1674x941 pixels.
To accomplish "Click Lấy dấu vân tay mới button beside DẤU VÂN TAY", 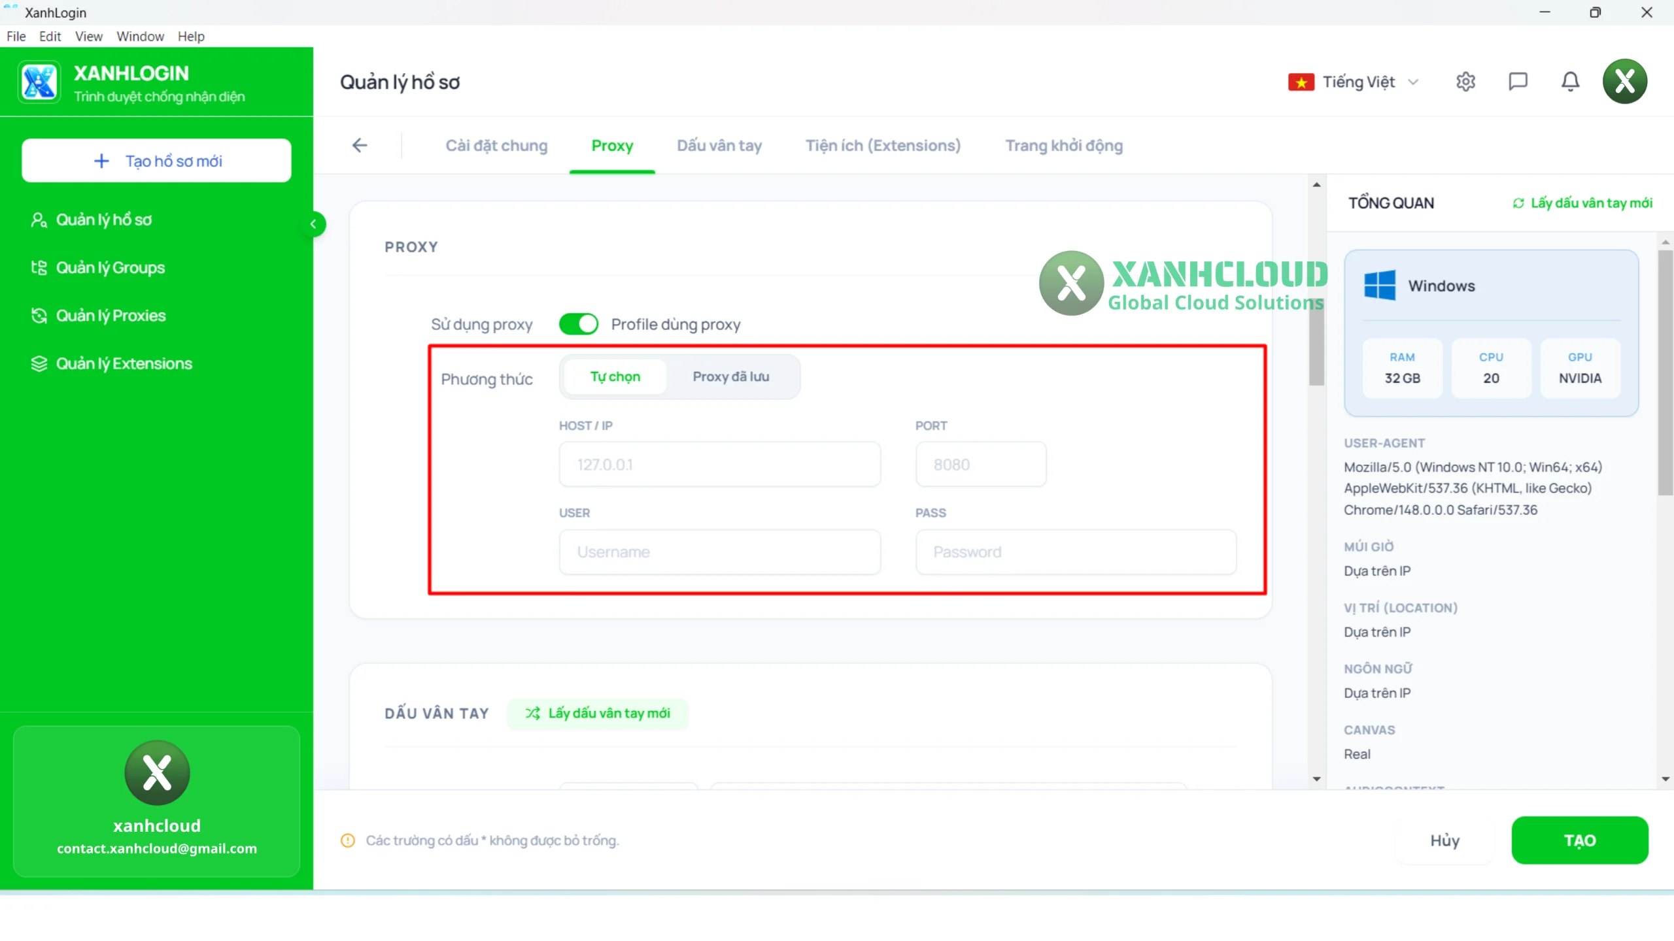I will point(598,713).
